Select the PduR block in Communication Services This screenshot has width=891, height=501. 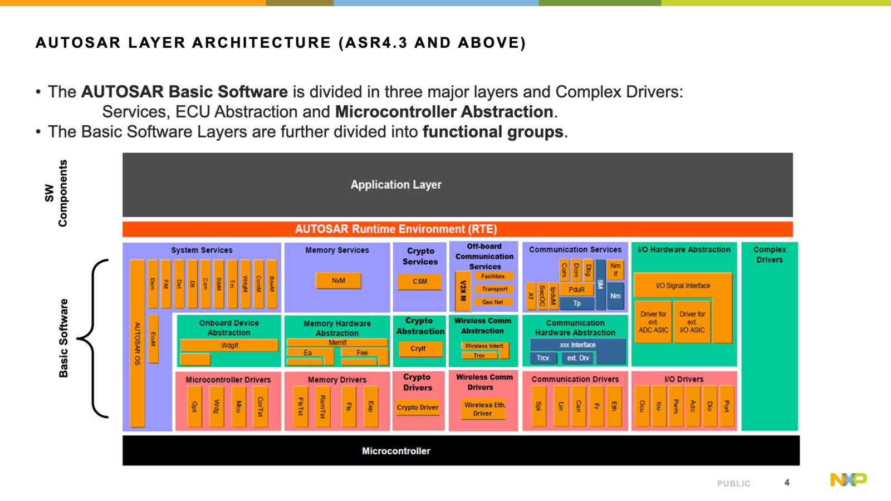click(x=576, y=289)
